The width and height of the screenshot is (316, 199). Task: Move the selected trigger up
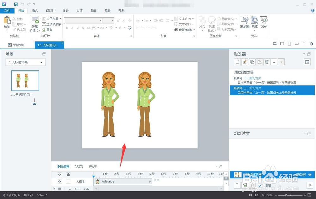point(274,62)
